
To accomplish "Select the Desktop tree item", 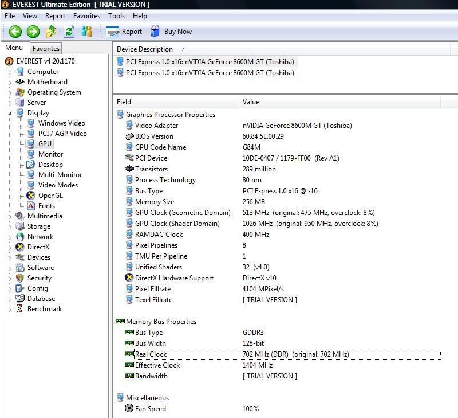I will pos(50,165).
